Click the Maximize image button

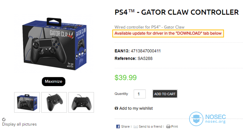54,81
